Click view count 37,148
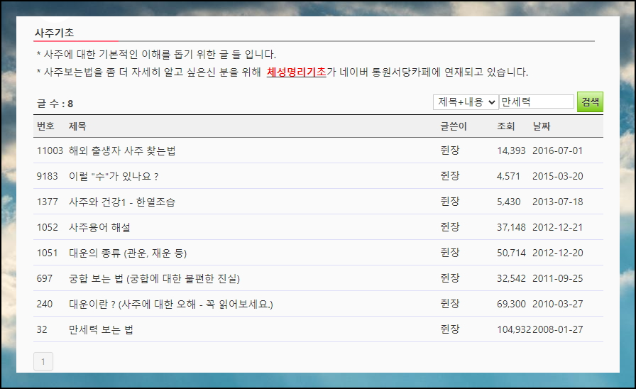Screen dimensions: 636x389 pyautogui.click(x=512, y=228)
